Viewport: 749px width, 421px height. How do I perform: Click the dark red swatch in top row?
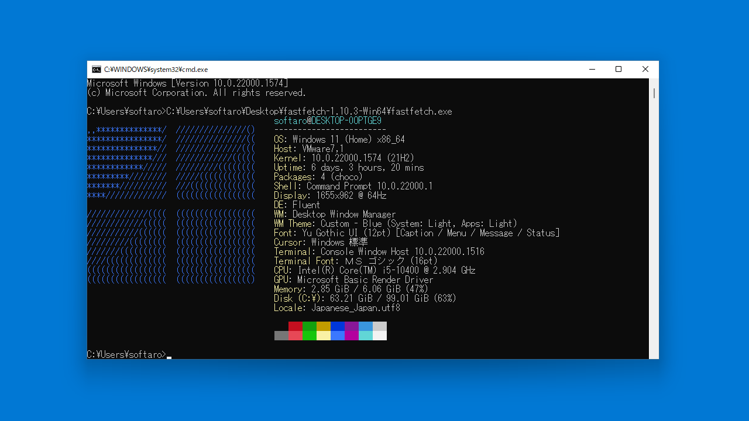click(296, 326)
